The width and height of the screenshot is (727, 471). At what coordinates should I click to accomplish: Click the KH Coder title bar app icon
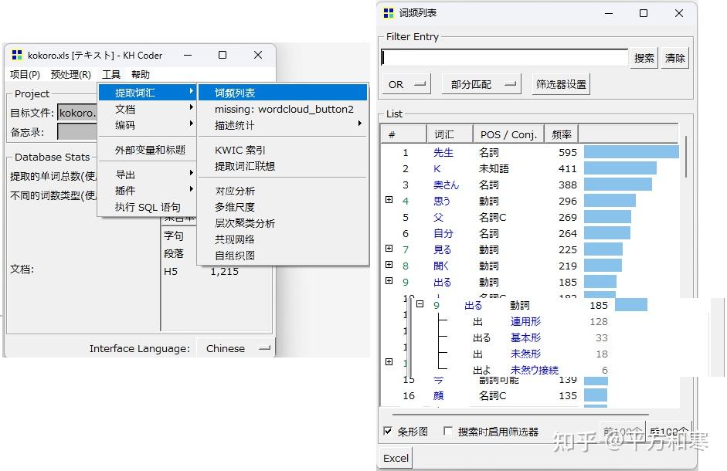[15, 54]
